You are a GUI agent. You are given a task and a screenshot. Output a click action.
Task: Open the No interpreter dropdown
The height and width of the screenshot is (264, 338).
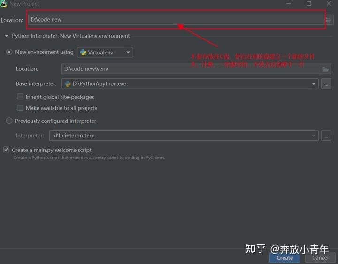point(184,136)
